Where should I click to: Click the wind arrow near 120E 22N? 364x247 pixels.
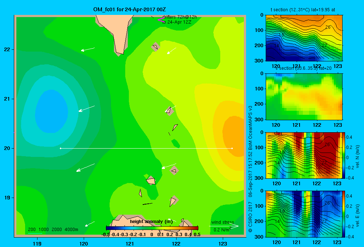pos(88,49)
